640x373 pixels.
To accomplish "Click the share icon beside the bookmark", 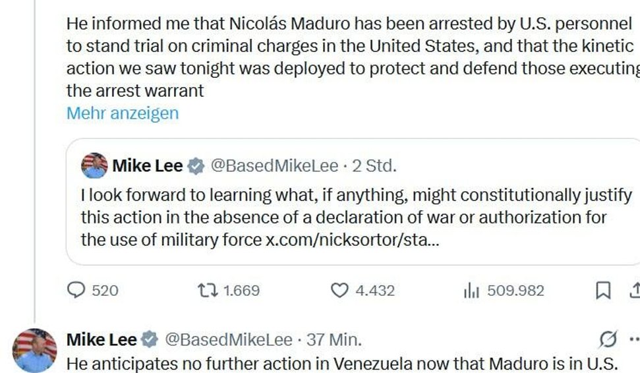I will point(635,290).
